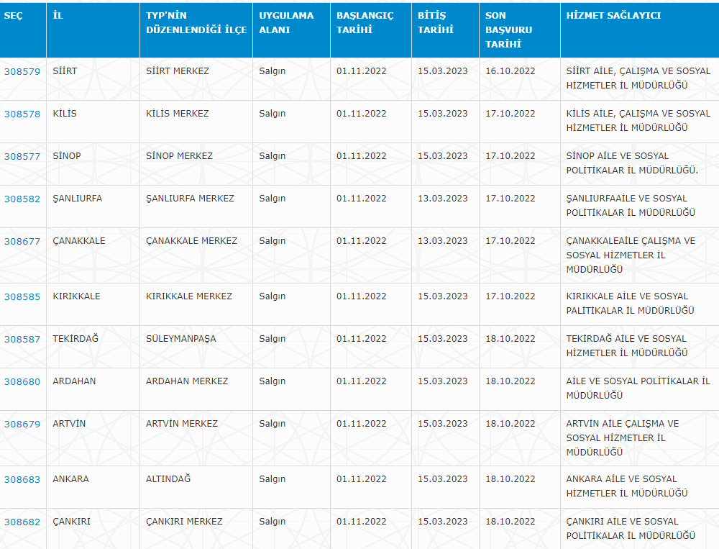719x549 pixels.
Task: Click ANKARA AİLE VE SOSYAL HİZMETLER provider
Action: click(x=627, y=486)
